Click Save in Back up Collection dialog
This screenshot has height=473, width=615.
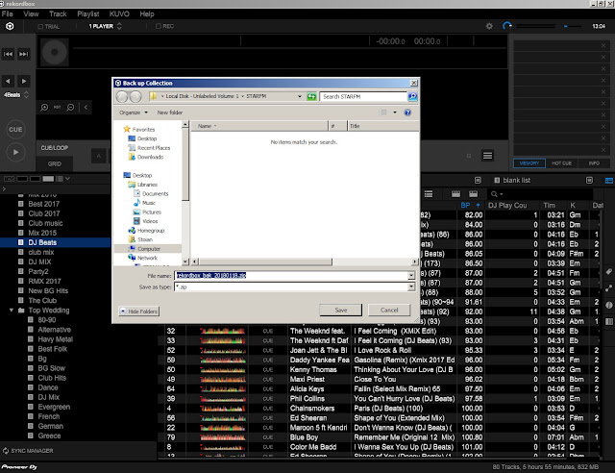341,311
